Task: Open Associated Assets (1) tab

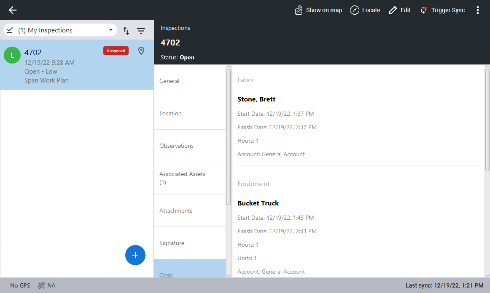Action: [190, 178]
